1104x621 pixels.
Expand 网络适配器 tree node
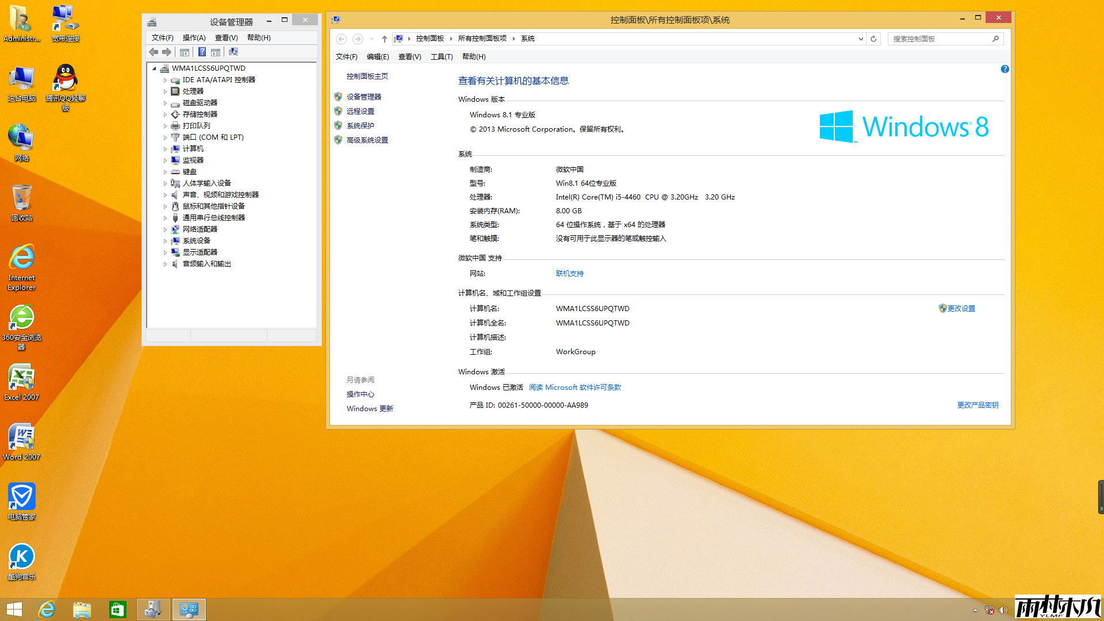(165, 229)
